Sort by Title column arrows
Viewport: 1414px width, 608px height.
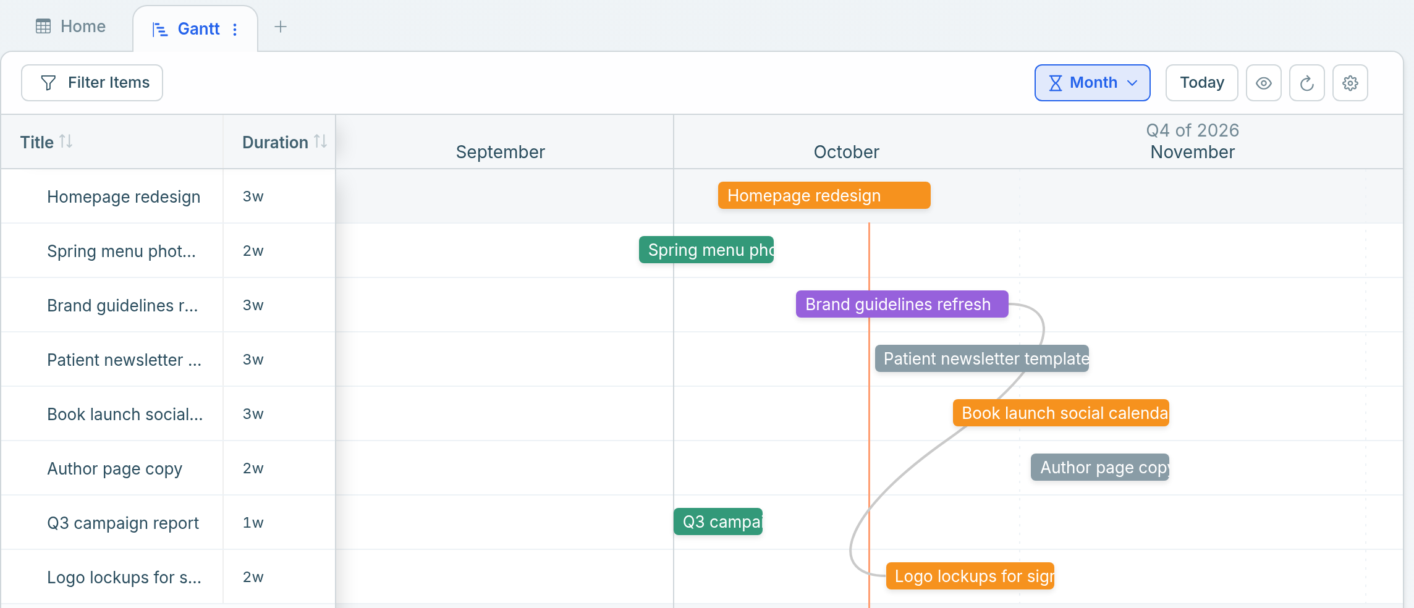point(66,141)
